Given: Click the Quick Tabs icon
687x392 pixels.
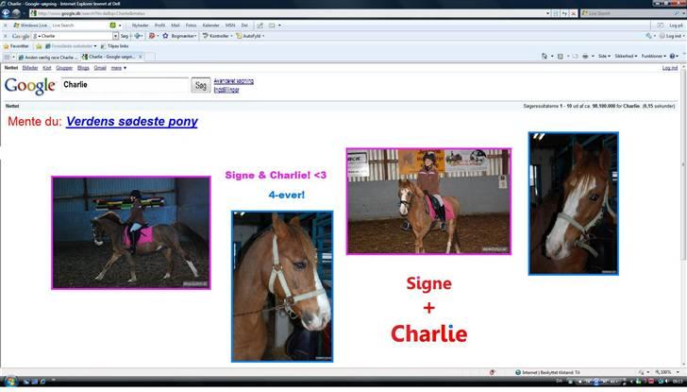Looking at the screenshot, I should 7,57.
